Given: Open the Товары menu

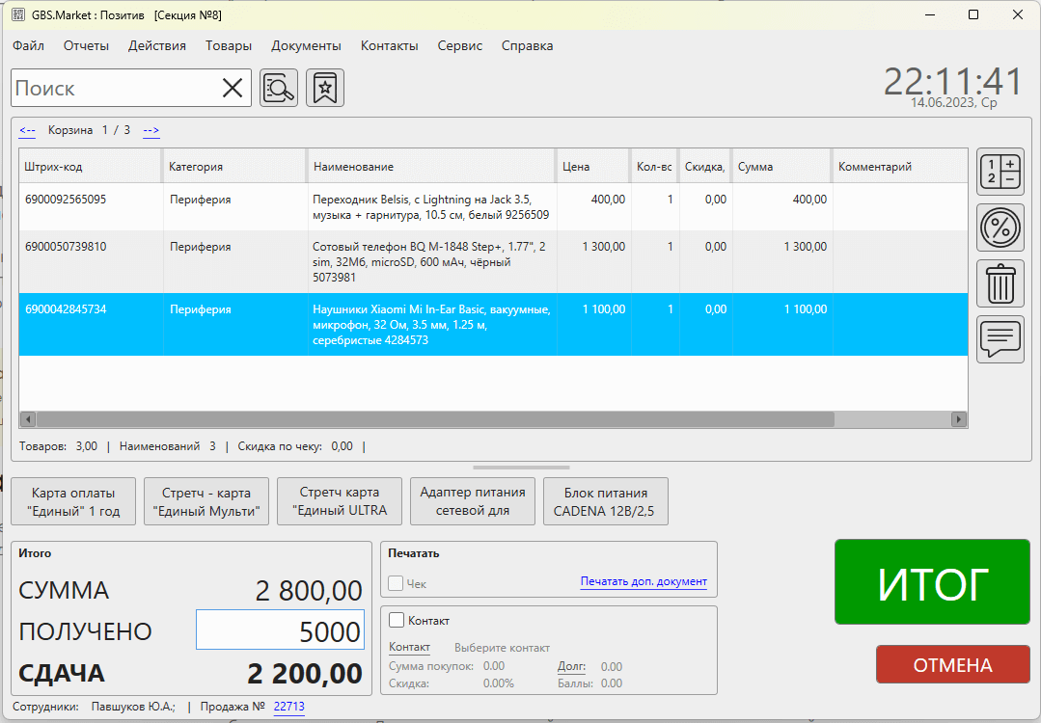Looking at the screenshot, I should click(x=229, y=45).
